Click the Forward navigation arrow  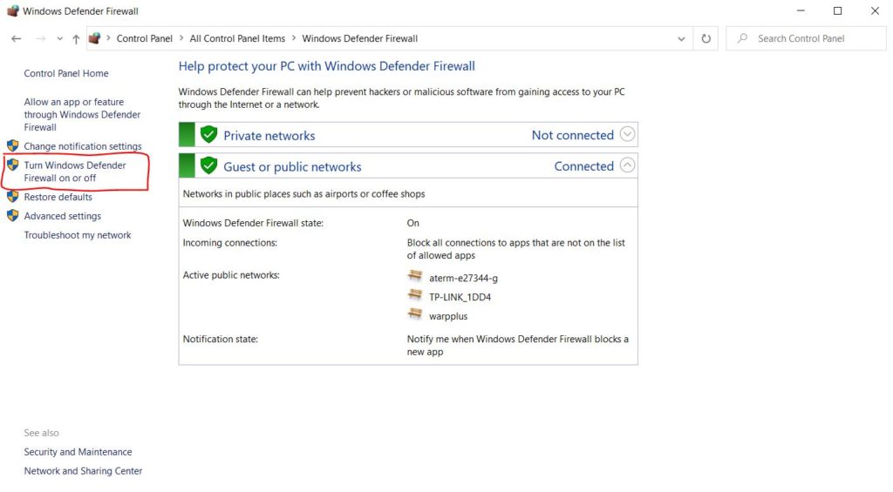(x=40, y=38)
